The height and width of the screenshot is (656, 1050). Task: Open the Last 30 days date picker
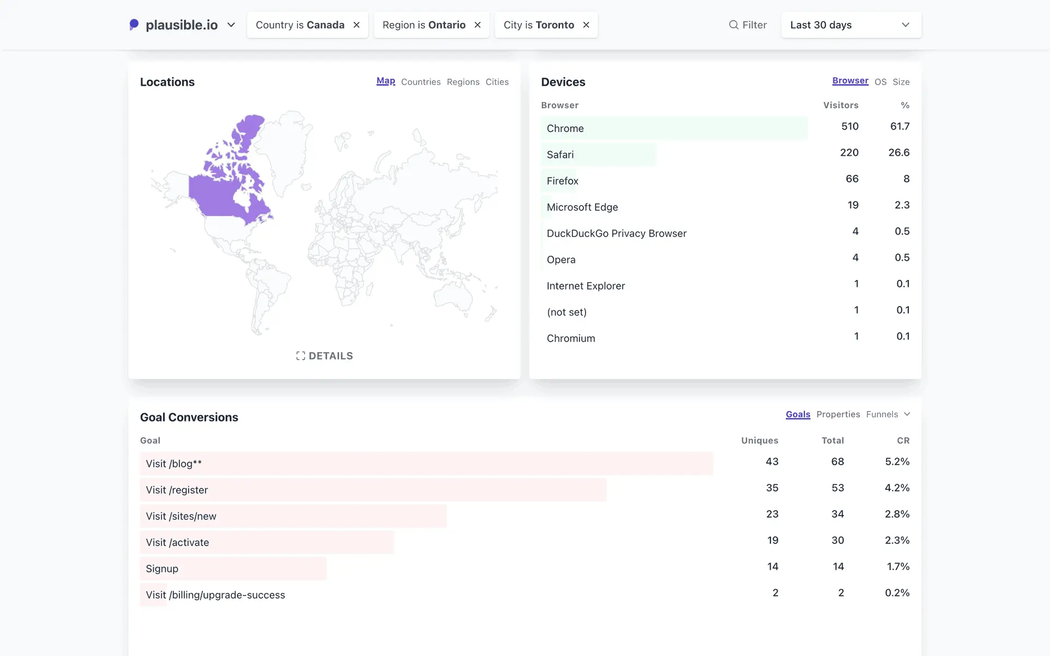pyautogui.click(x=850, y=25)
